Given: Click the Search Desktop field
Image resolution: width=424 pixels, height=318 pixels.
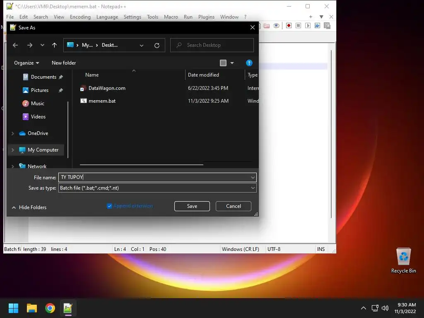Looking at the screenshot, I should (212, 45).
